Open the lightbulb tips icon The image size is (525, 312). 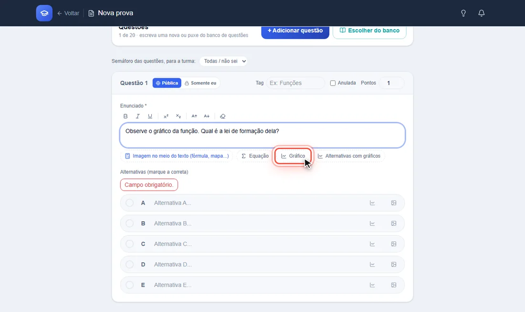[x=463, y=13]
